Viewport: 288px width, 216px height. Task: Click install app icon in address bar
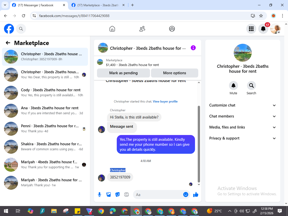point(253,16)
